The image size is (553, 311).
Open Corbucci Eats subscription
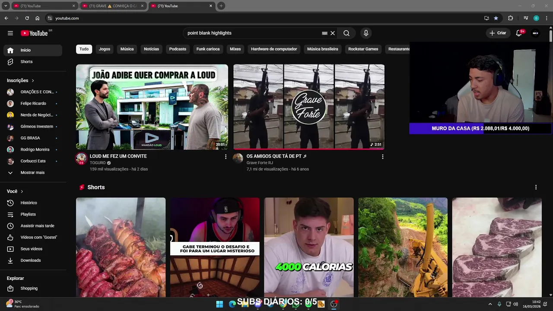(x=33, y=161)
